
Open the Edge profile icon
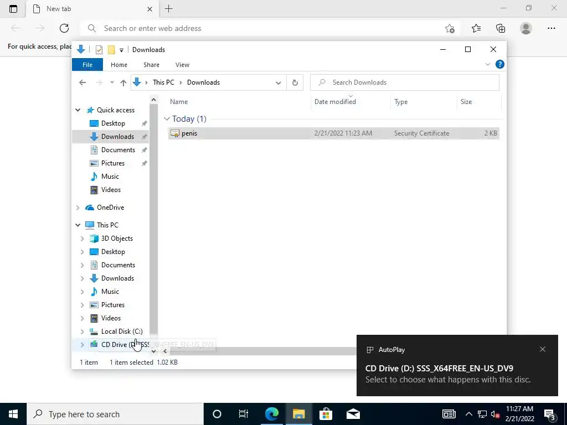[526, 28]
